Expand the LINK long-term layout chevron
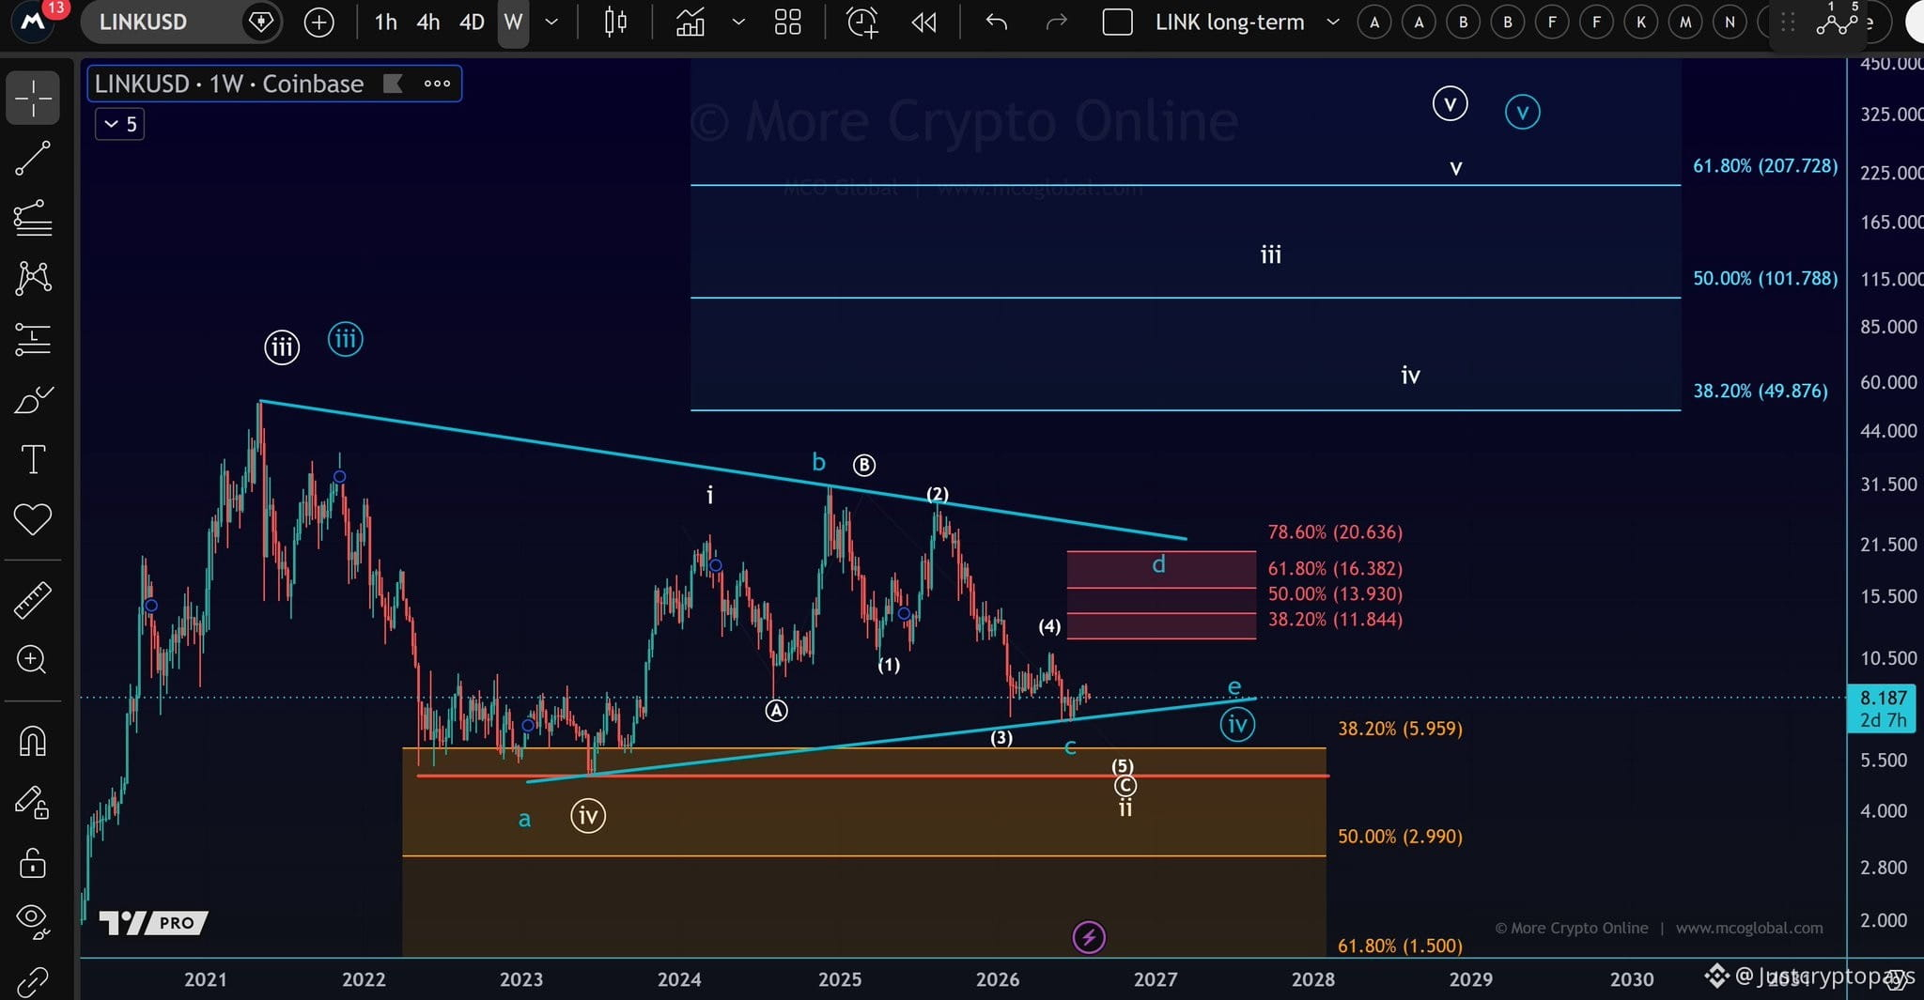 pos(1332,23)
